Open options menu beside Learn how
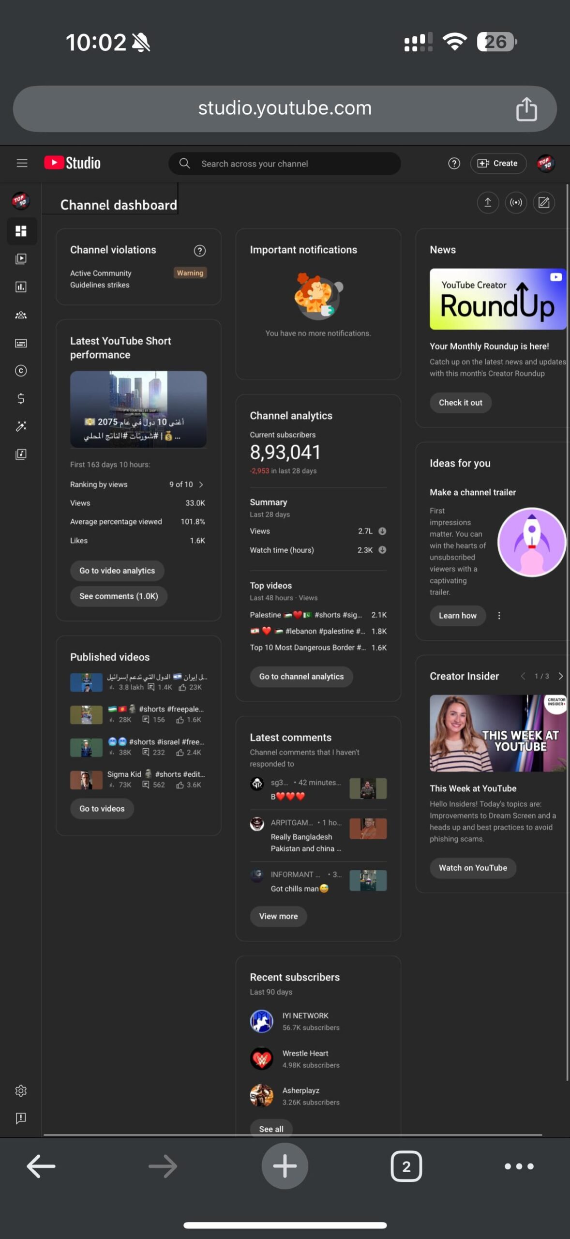This screenshot has height=1239, width=570. [499, 616]
